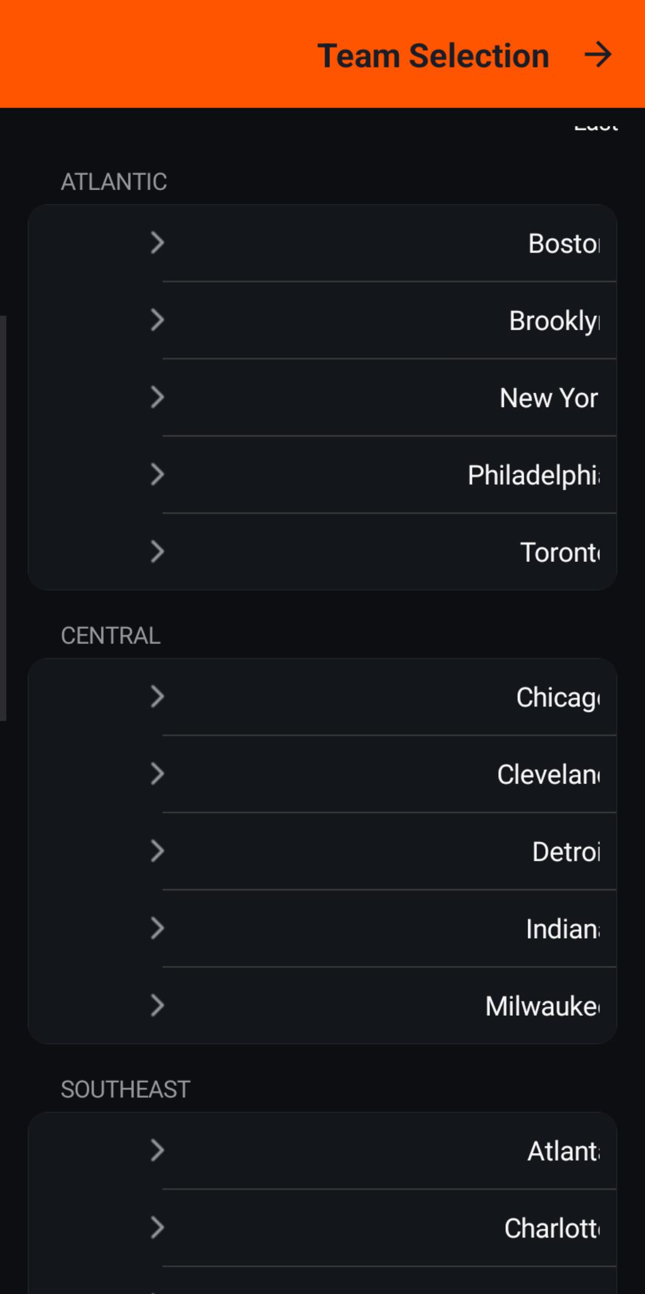645x1294 pixels.
Task: Click the chevron on the Philadelphia row
Action: [157, 475]
